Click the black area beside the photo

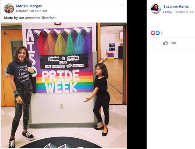pyautogui.click(x=137, y=75)
